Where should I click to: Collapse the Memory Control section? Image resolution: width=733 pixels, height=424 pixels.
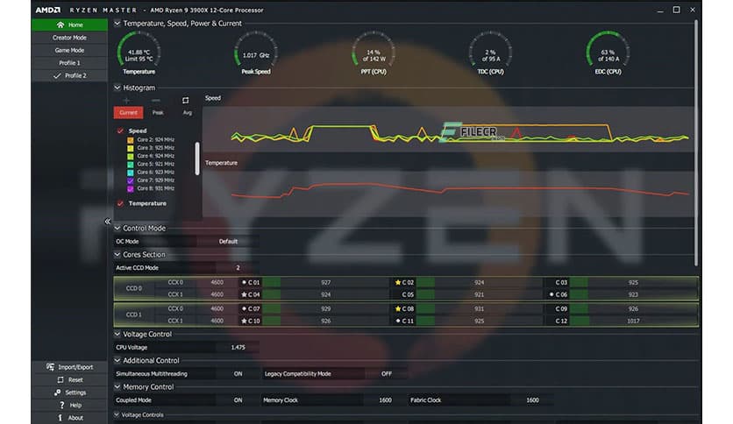[x=117, y=386]
